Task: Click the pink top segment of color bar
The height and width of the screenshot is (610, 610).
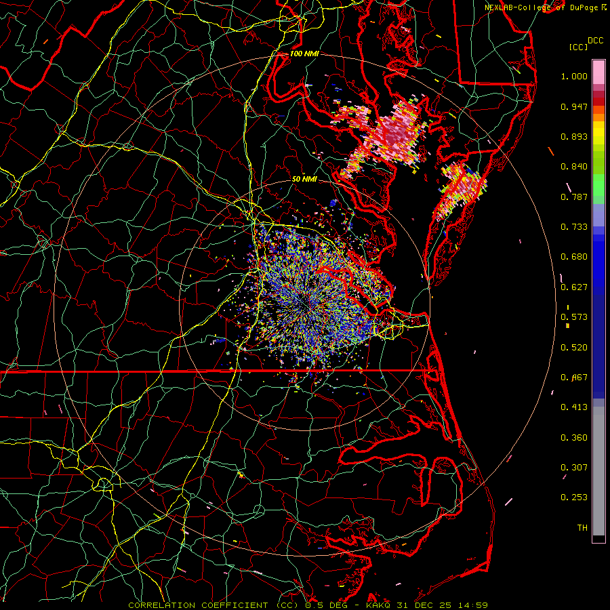Action: pos(598,73)
